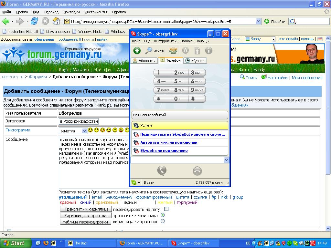The height and width of the screenshot is (248, 331).
Task: Click the Firefox back arrow
Action: click(5, 21)
